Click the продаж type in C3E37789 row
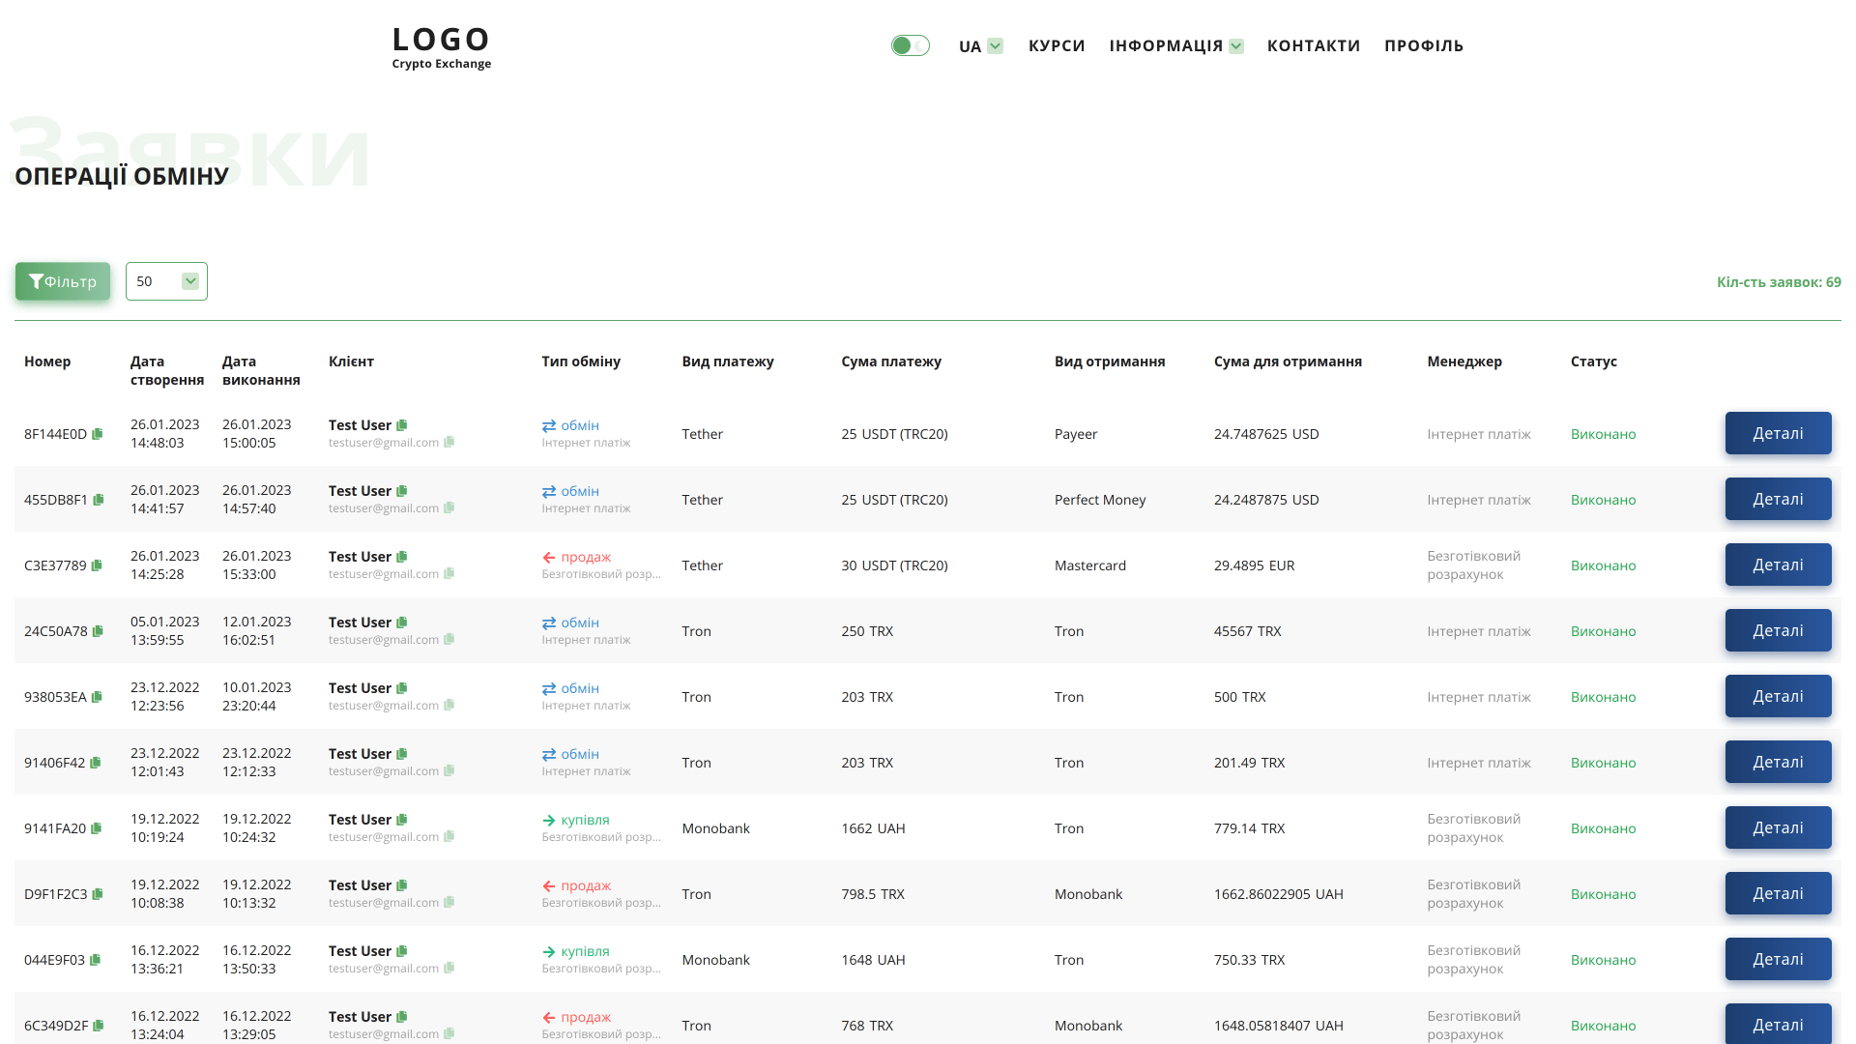1856x1044 pixels. [577, 558]
